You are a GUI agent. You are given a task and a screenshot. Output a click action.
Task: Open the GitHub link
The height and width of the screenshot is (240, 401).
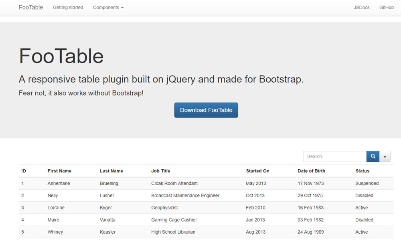pos(386,7)
